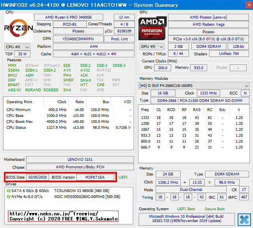Screen dimensions: 253x228
Task: Click the green NVMe drive status icon
Action: point(8,196)
